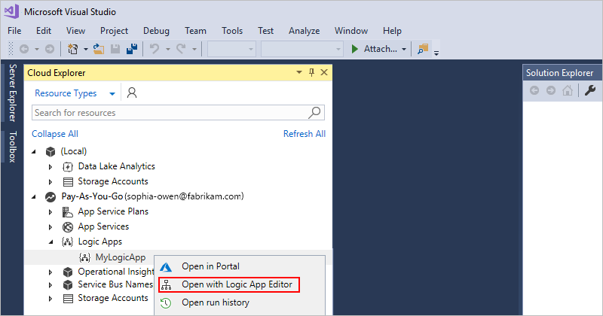Screen dimensions: 603x316
Task: Click the Data Lake Analytics node icon
Action: (x=68, y=166)
